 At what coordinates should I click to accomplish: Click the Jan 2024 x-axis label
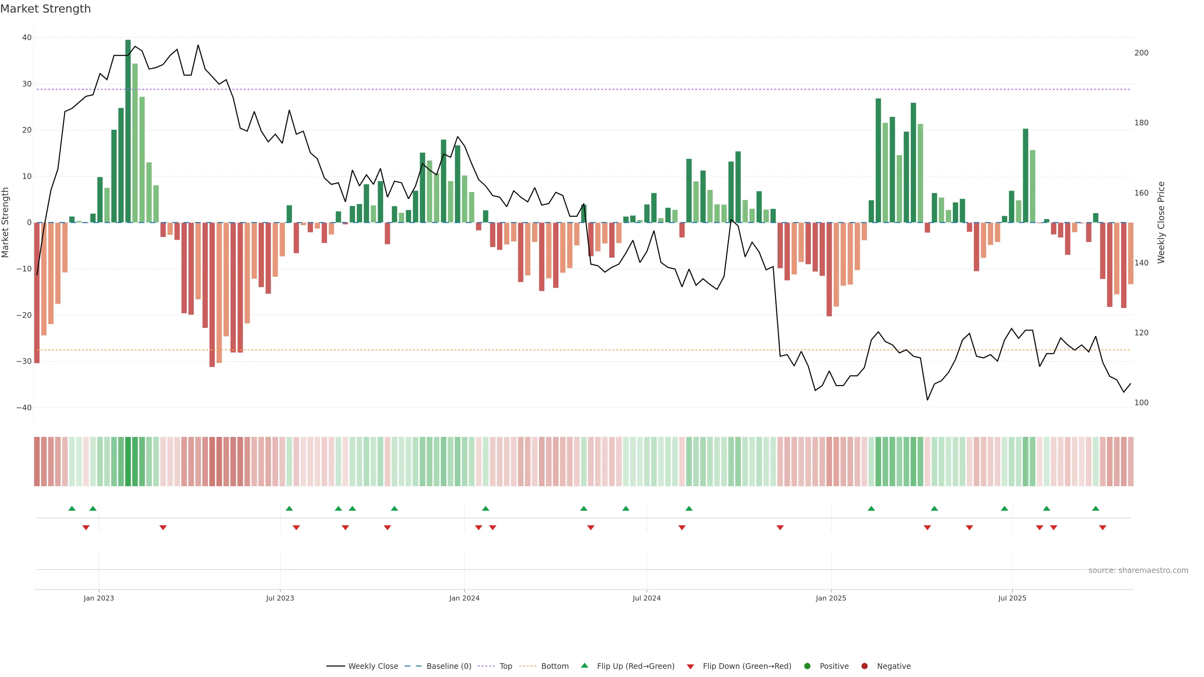point(464,598)
